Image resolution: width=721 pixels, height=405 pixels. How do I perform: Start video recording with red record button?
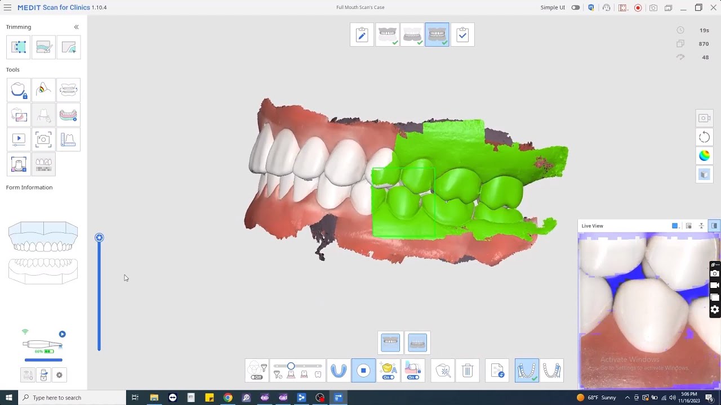pos(638,7)
